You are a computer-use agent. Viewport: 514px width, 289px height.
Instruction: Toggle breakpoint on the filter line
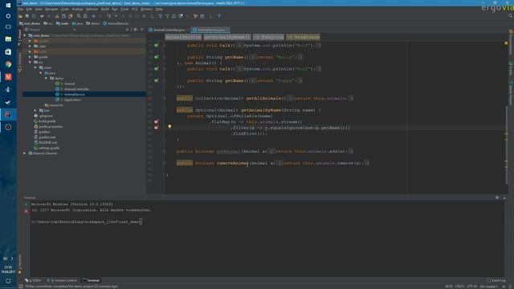click(157, 128)
